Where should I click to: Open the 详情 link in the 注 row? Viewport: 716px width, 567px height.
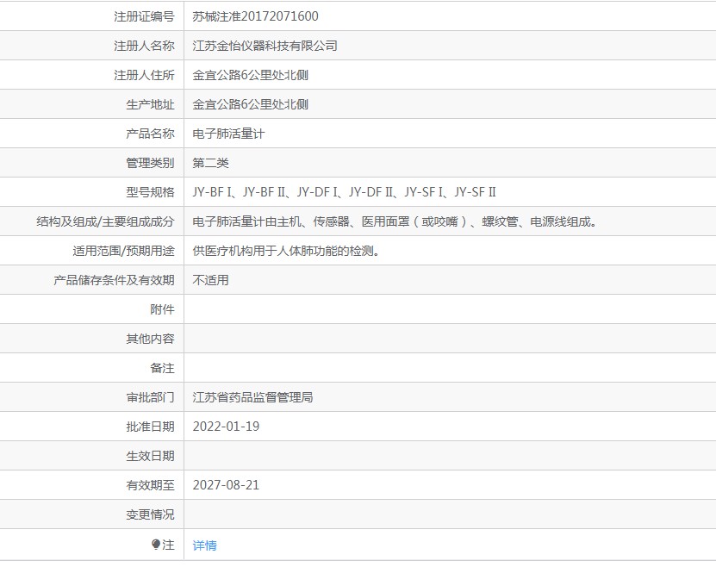204,545
